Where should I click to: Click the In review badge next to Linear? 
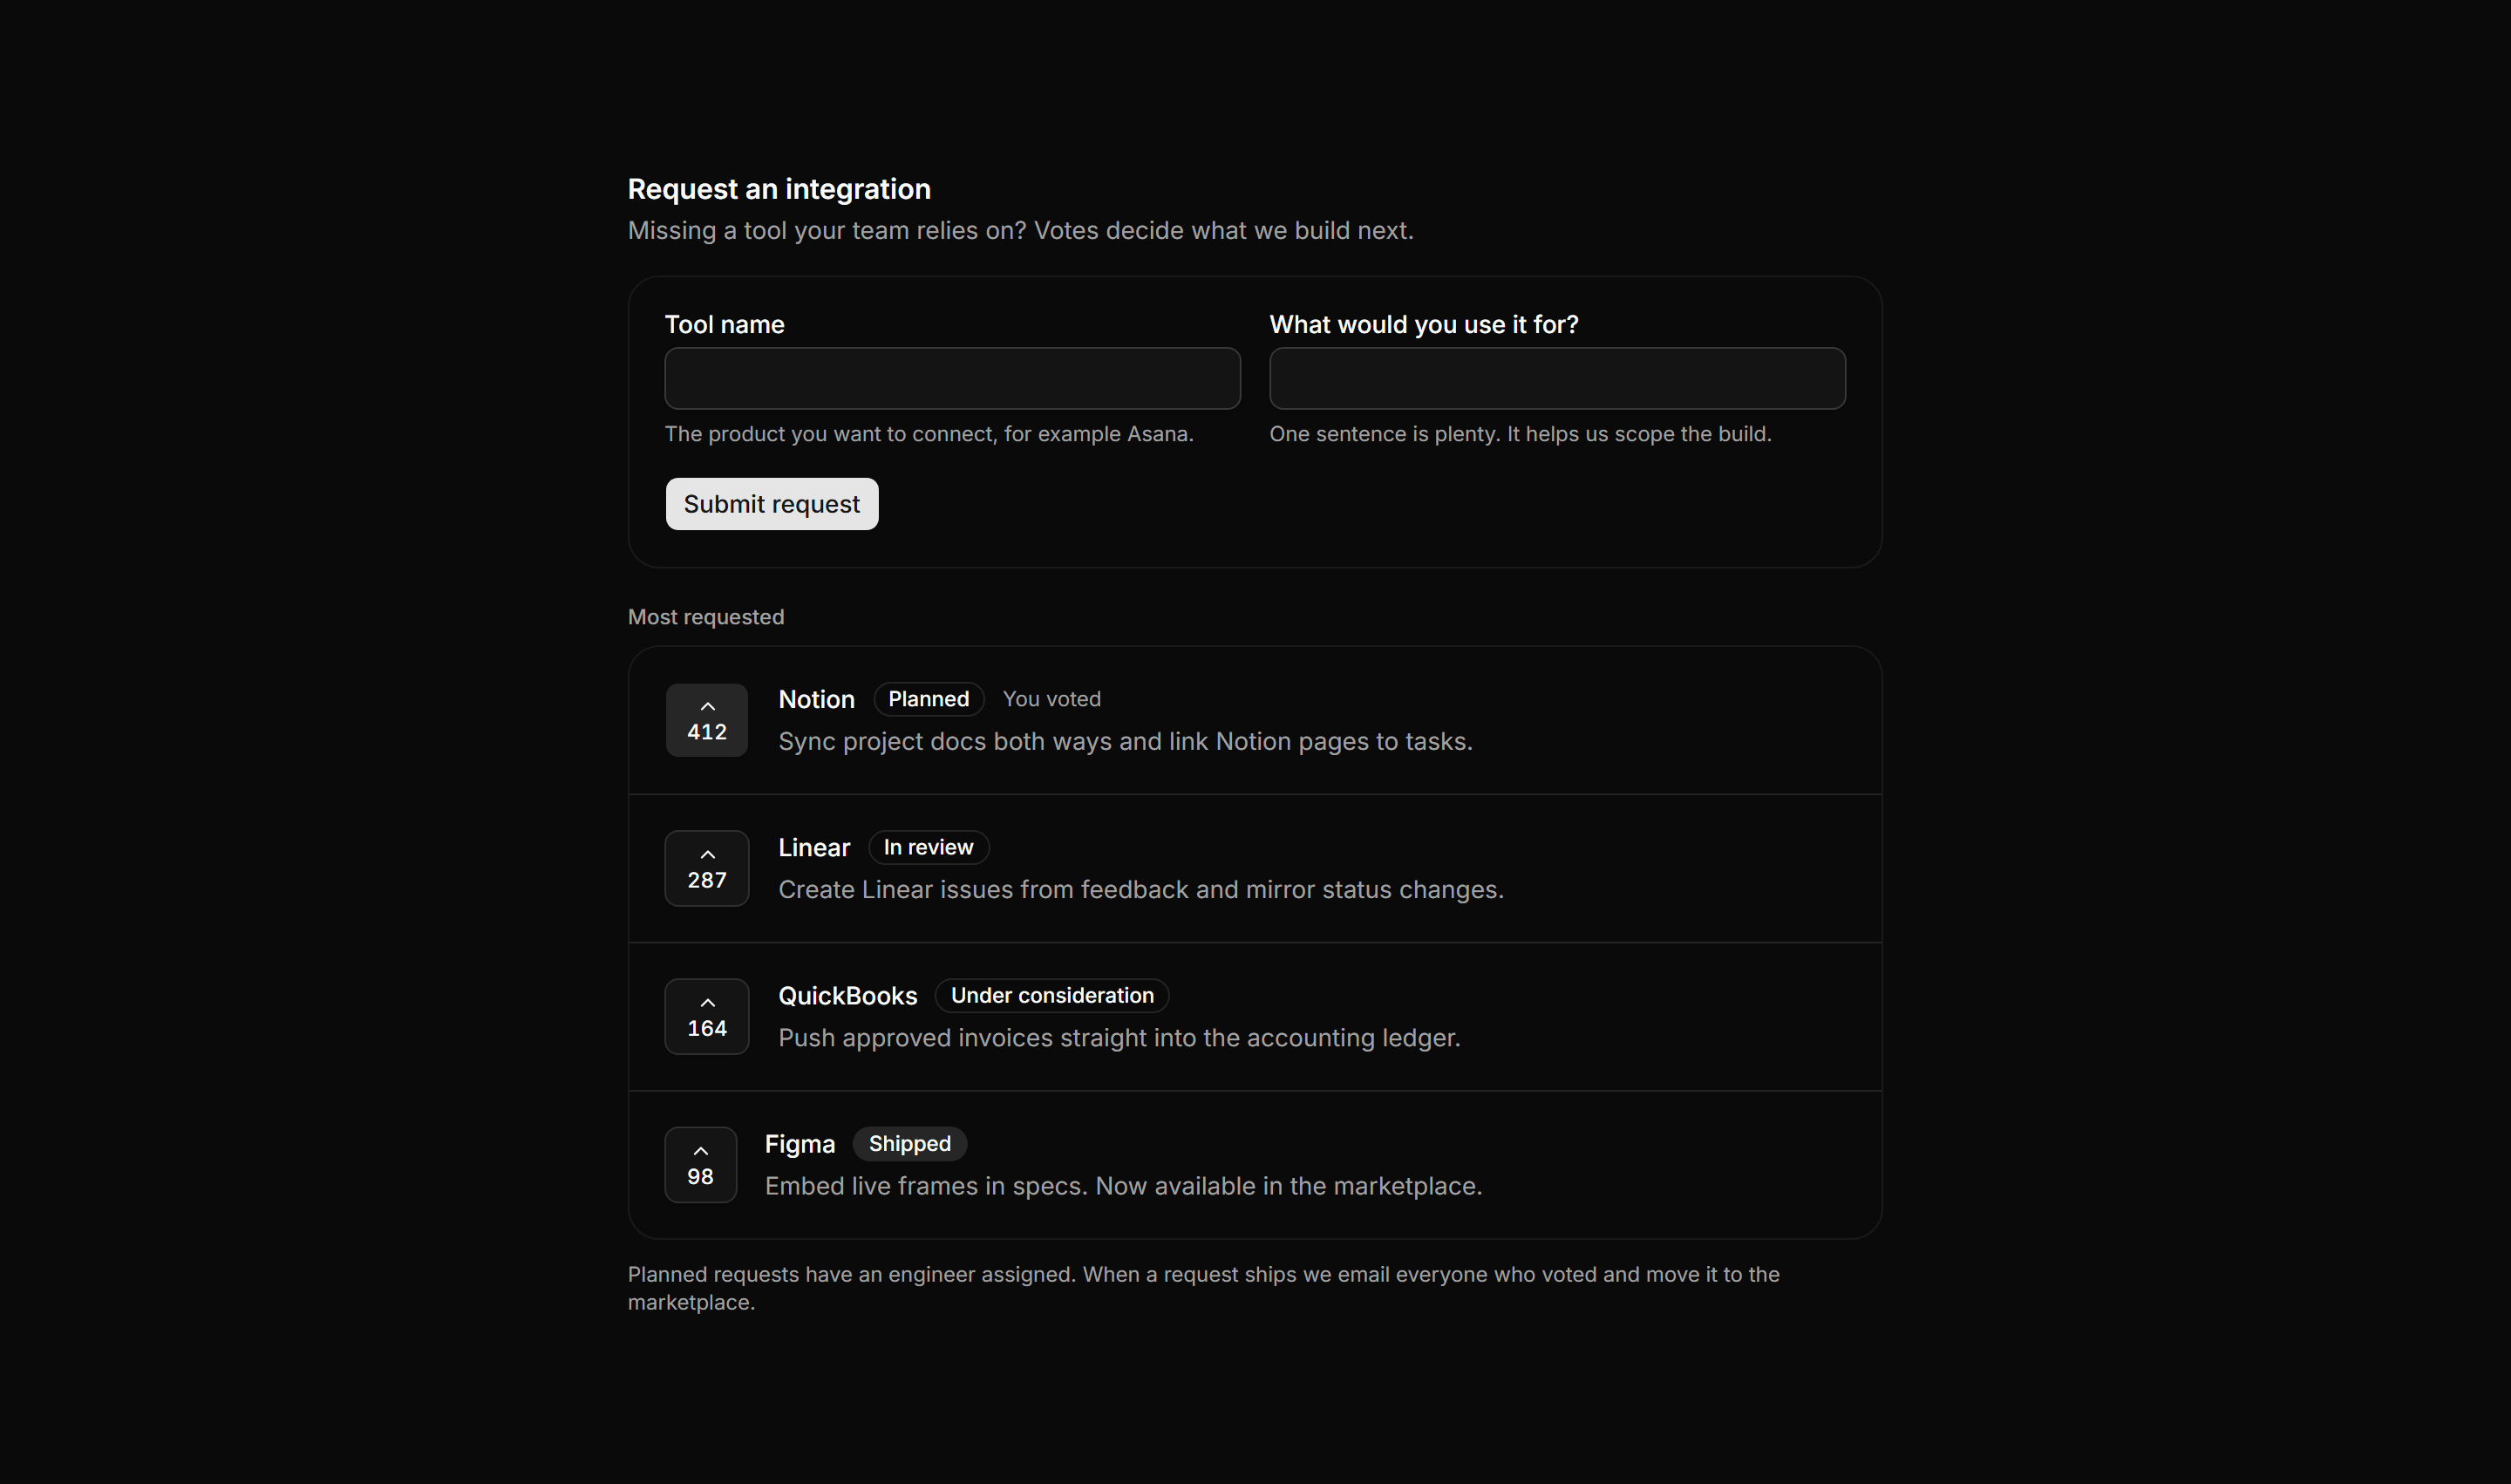coord(929,847)
